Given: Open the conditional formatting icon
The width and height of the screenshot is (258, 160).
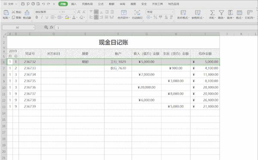Looking at the screenshot, I should pyautogui.click(x=183, y=12).
